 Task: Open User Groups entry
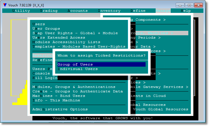pyautogui.click(x=46, y=29)
